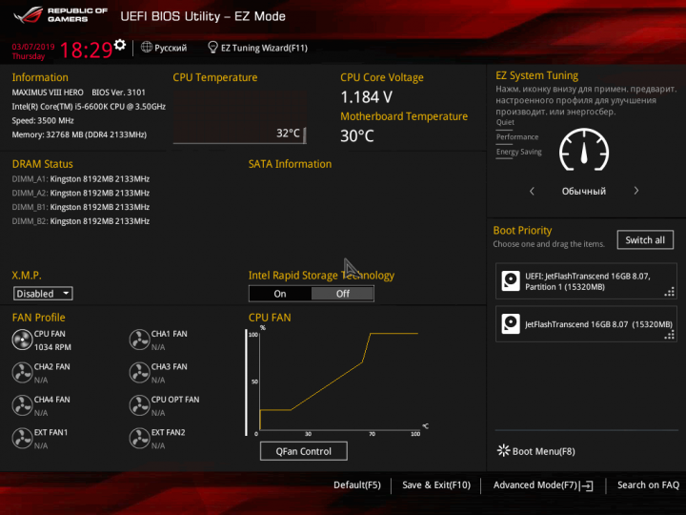Select next EZ System Tuning profile
686x515 pixels.
pos(636,191)
